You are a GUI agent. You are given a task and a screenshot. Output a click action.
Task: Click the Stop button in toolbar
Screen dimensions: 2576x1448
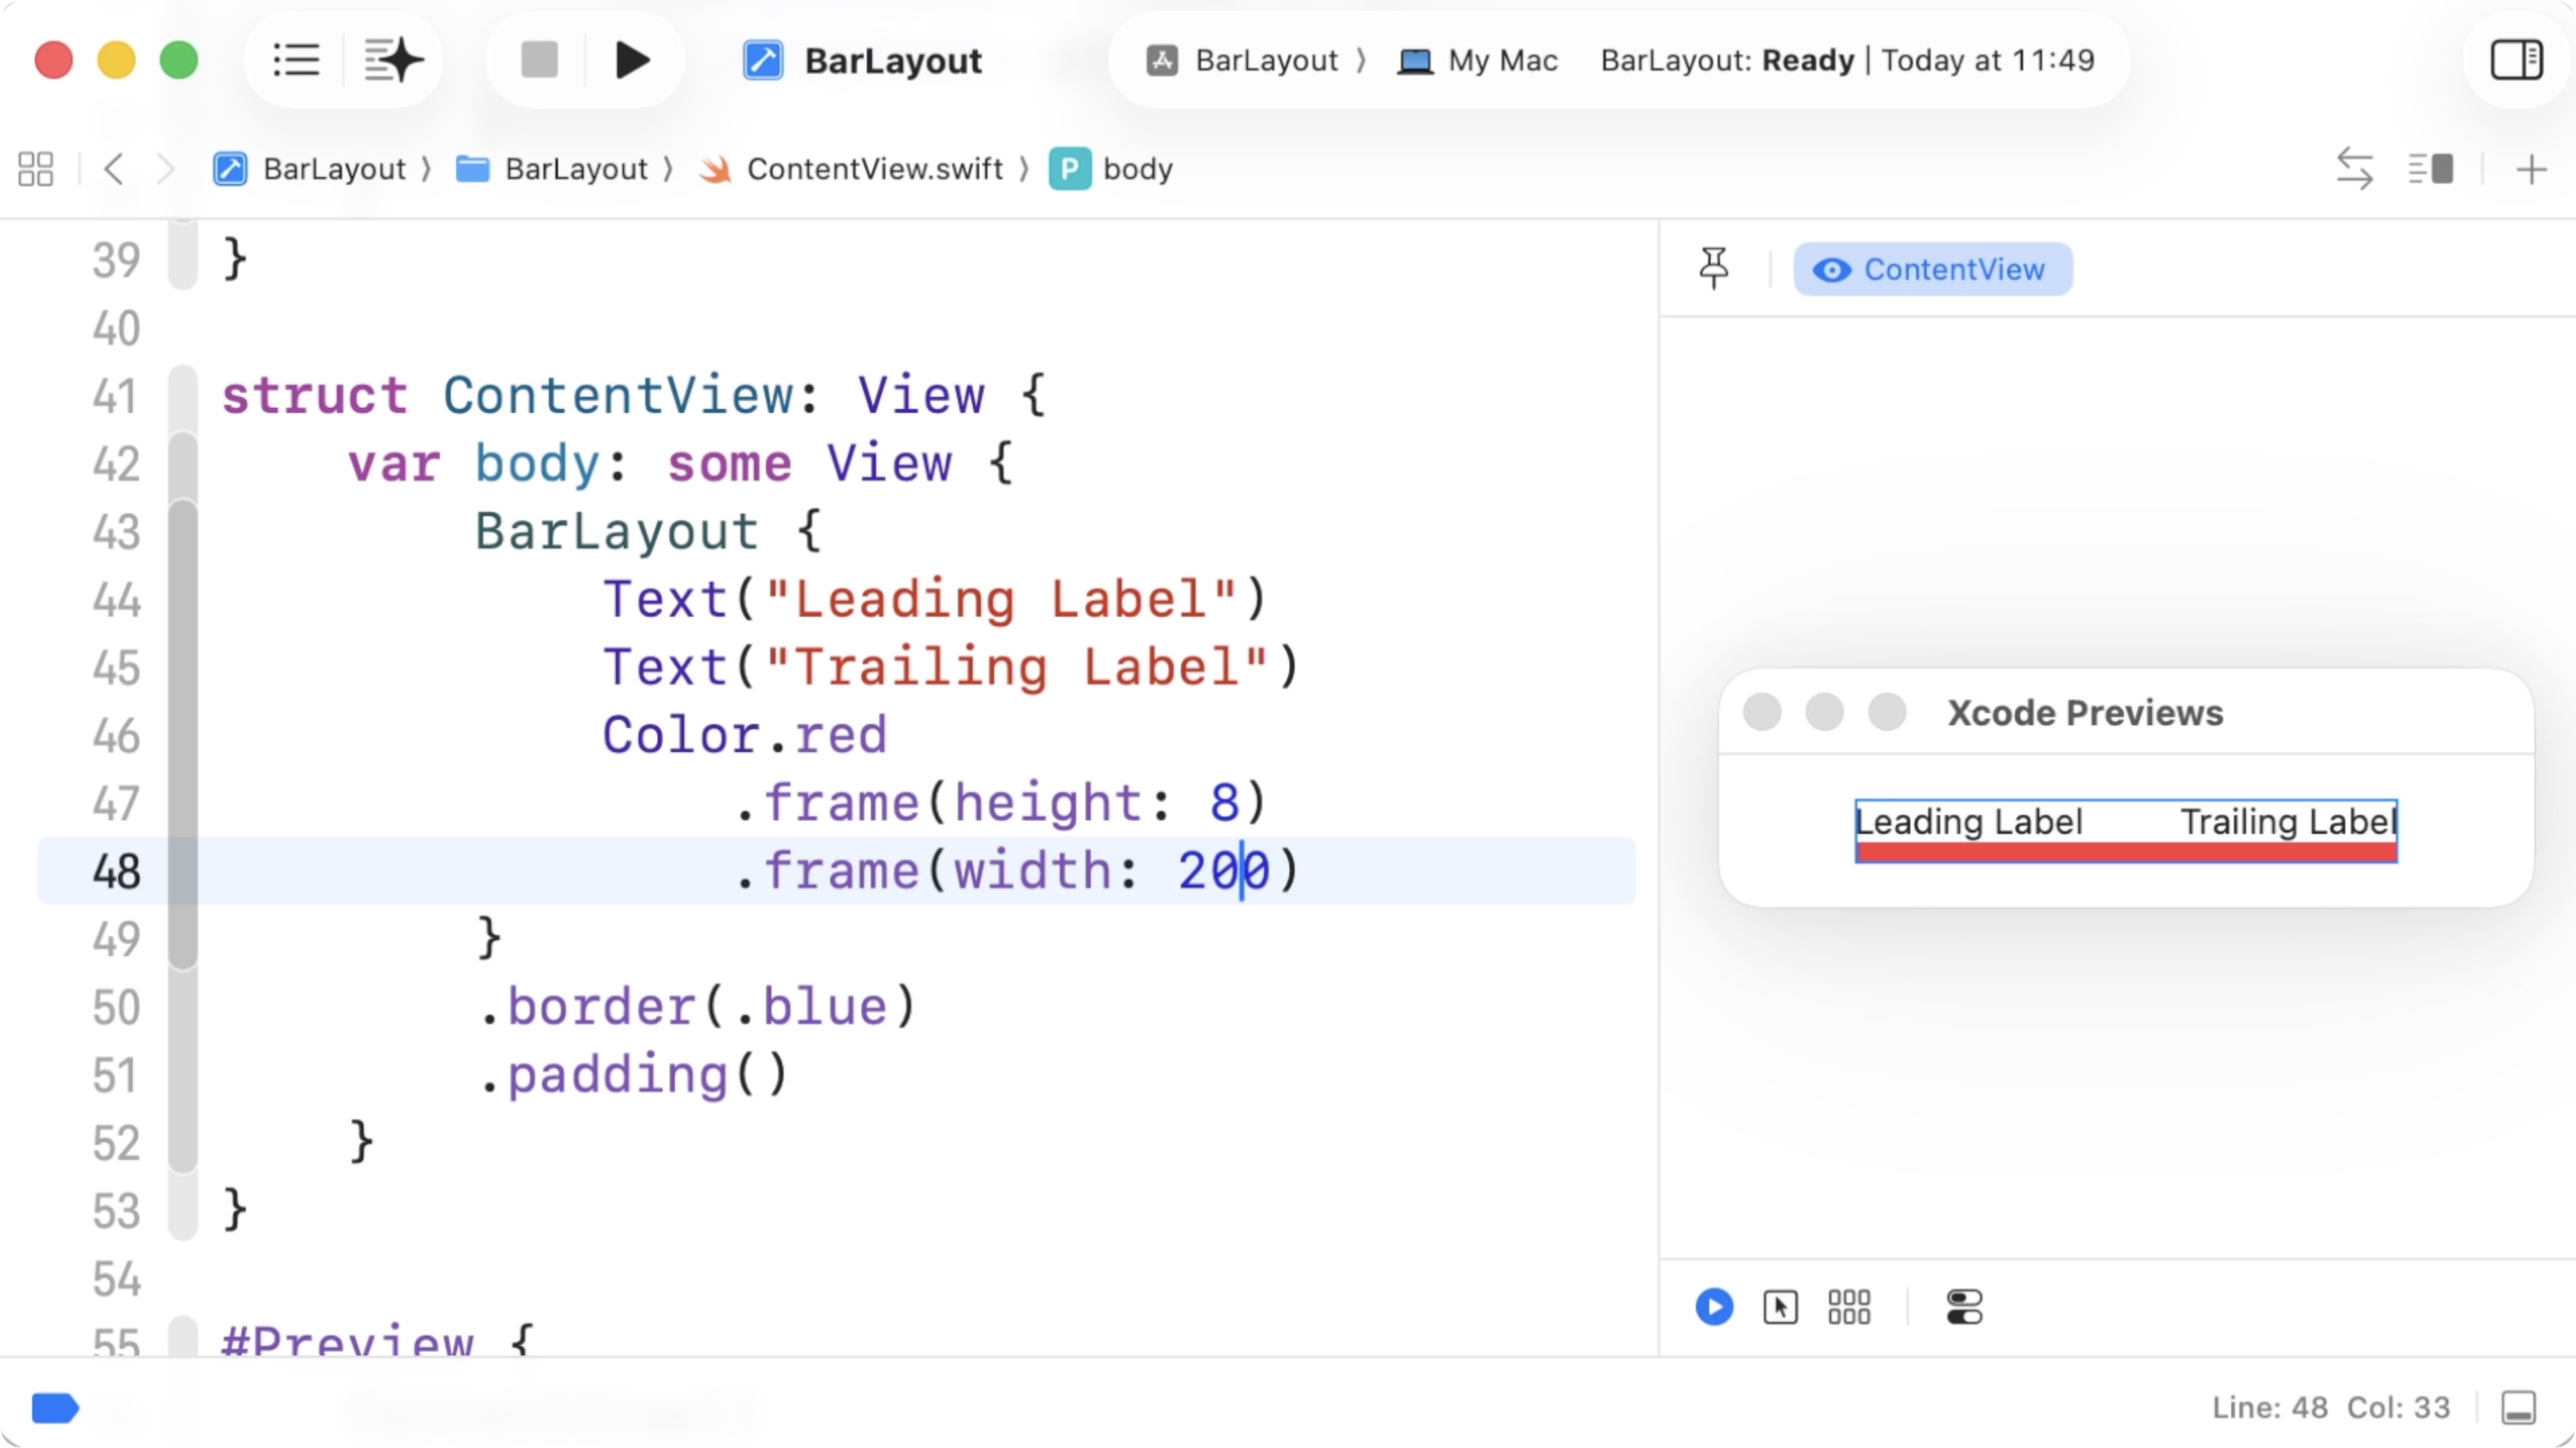click(539, 60)
